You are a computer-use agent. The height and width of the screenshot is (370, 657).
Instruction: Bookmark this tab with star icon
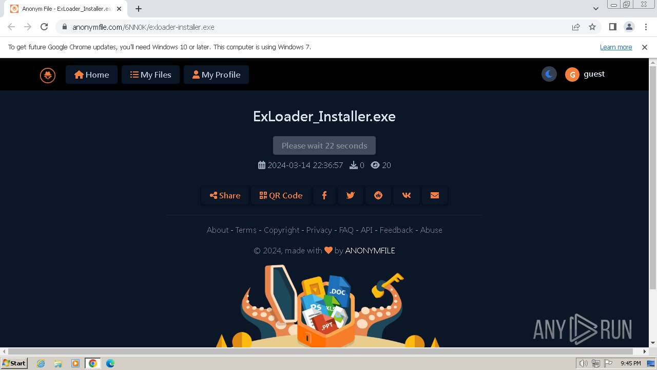592,27
